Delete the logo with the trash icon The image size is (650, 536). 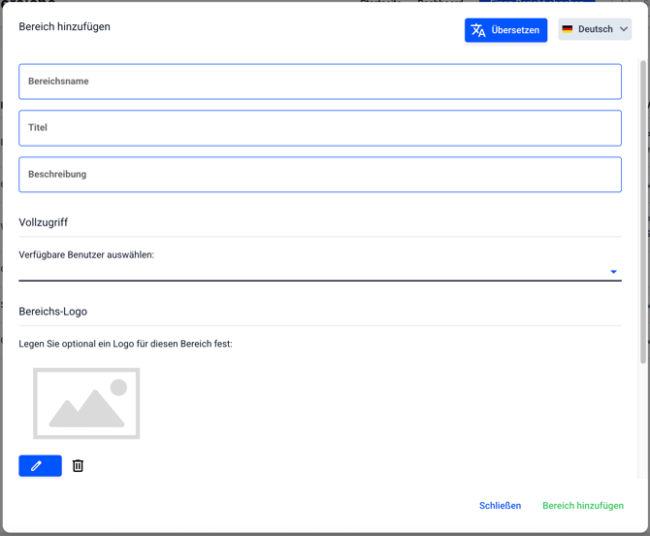coord(79,466)
